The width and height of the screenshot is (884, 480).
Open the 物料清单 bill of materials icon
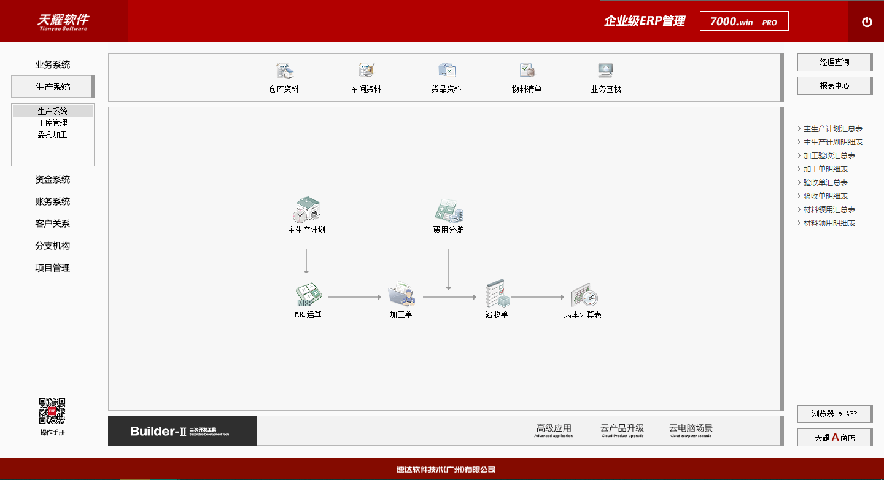click(525, 77)
